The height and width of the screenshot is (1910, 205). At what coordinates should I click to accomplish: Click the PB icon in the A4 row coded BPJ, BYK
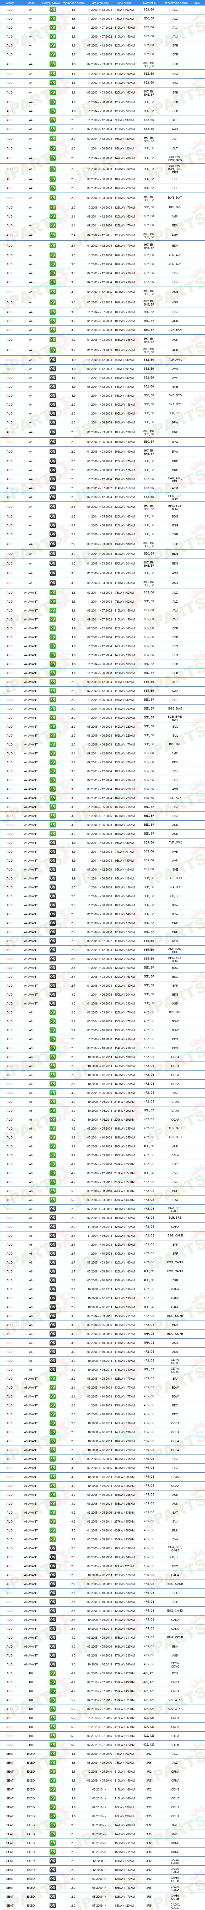tap(52, 207)
